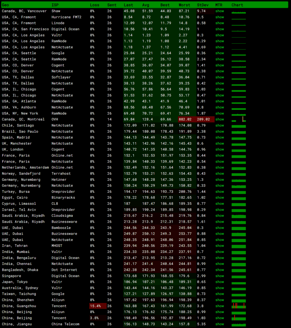Show MTR for Jiangsu China Telecom

pyautogui.click(x=219, y=324)
